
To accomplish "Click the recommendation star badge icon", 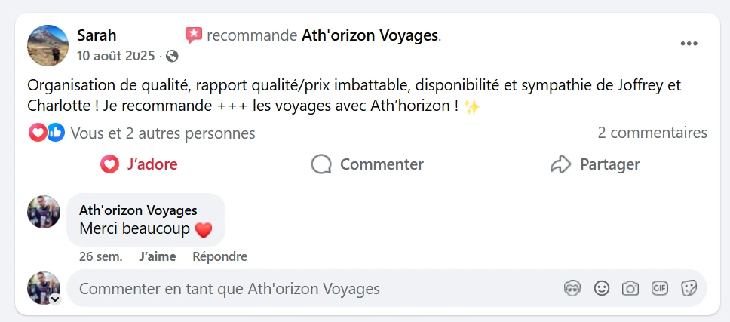I will 194,35.
